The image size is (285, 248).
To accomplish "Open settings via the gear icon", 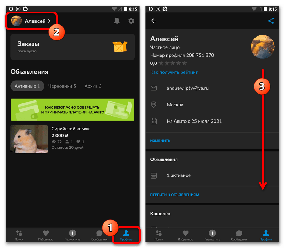I will click(x=131, y=21).
